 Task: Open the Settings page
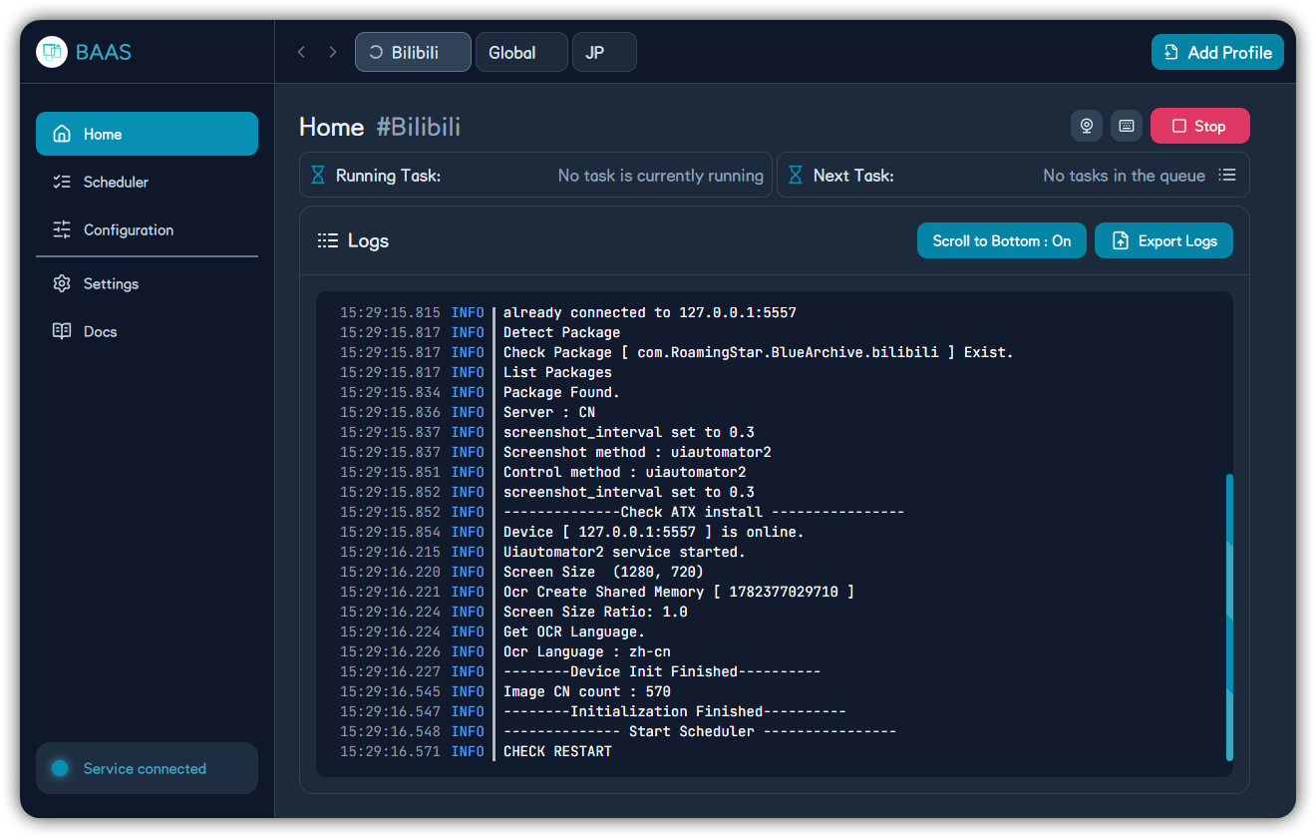click(x=147, y=283)
